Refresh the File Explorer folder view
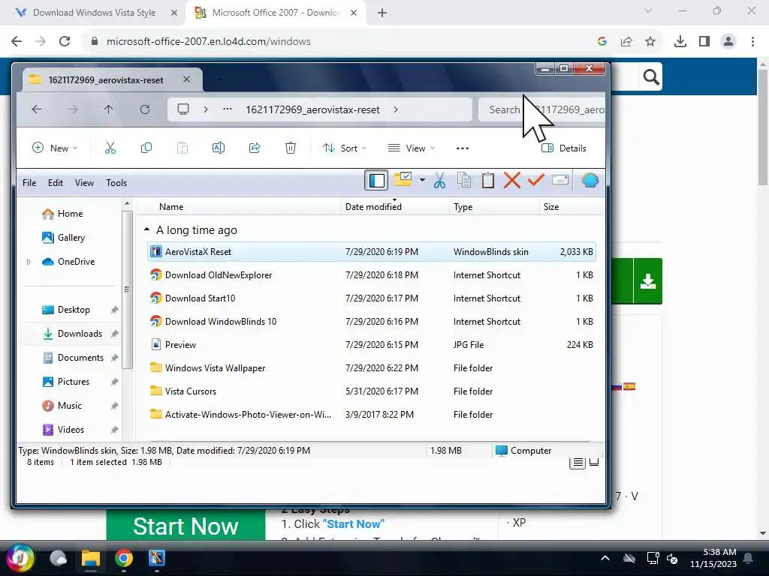This screenshot has width=769, height=576. pyautogui.click(x=145, y=109)
